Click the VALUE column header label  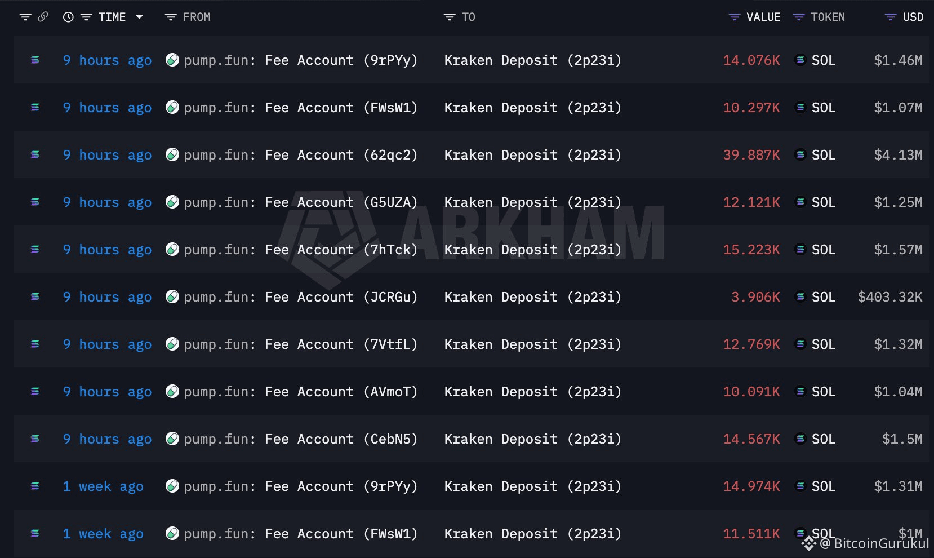[x=763, y=17]
